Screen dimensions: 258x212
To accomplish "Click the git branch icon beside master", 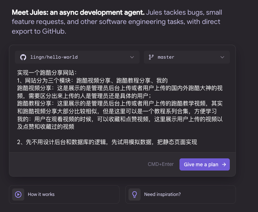I will (x=151, y=57).
